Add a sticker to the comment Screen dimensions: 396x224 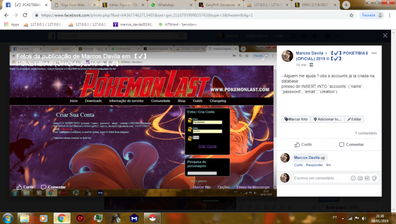pos(374,178)
